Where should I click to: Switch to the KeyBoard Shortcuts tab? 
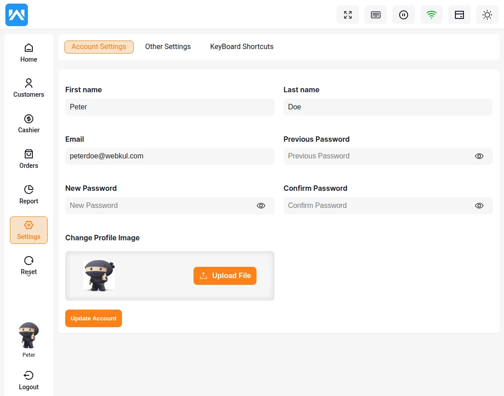[x=242, y=47]
